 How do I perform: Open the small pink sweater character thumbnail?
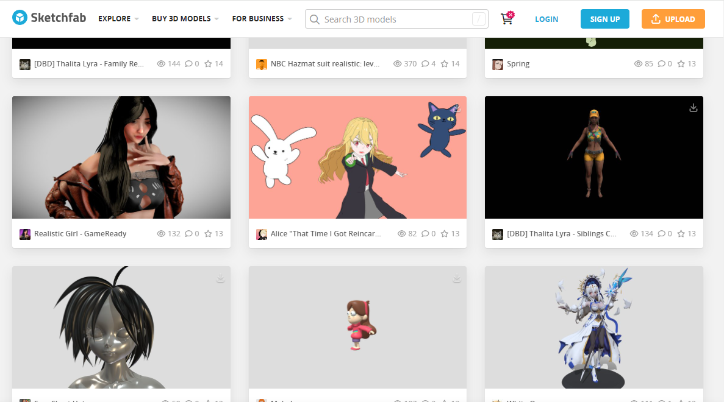point(357,327)
